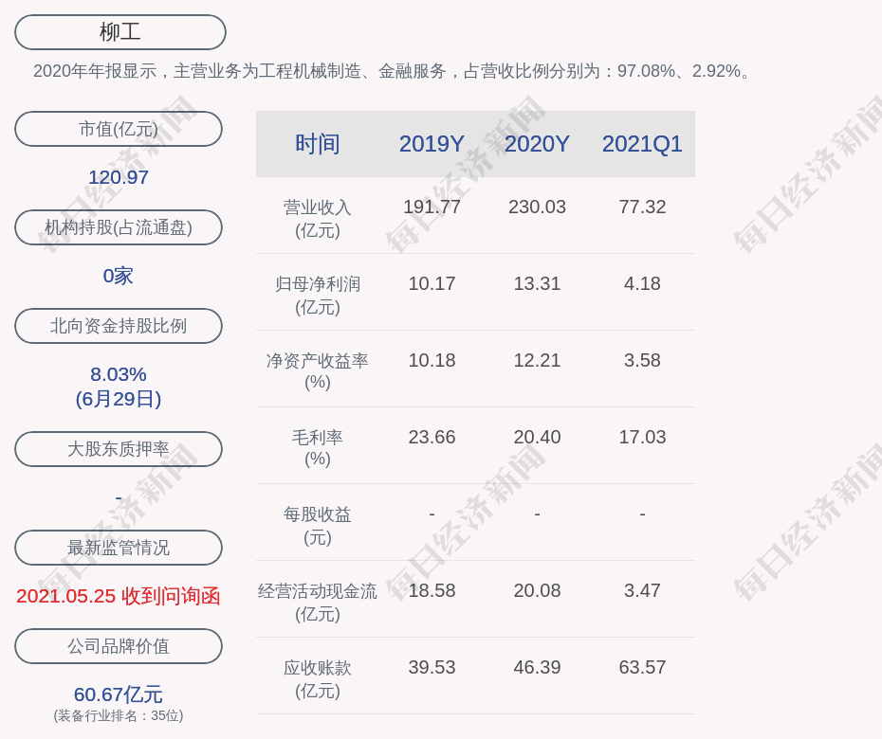Click the 2021Q1 column header

coord(642,144)
